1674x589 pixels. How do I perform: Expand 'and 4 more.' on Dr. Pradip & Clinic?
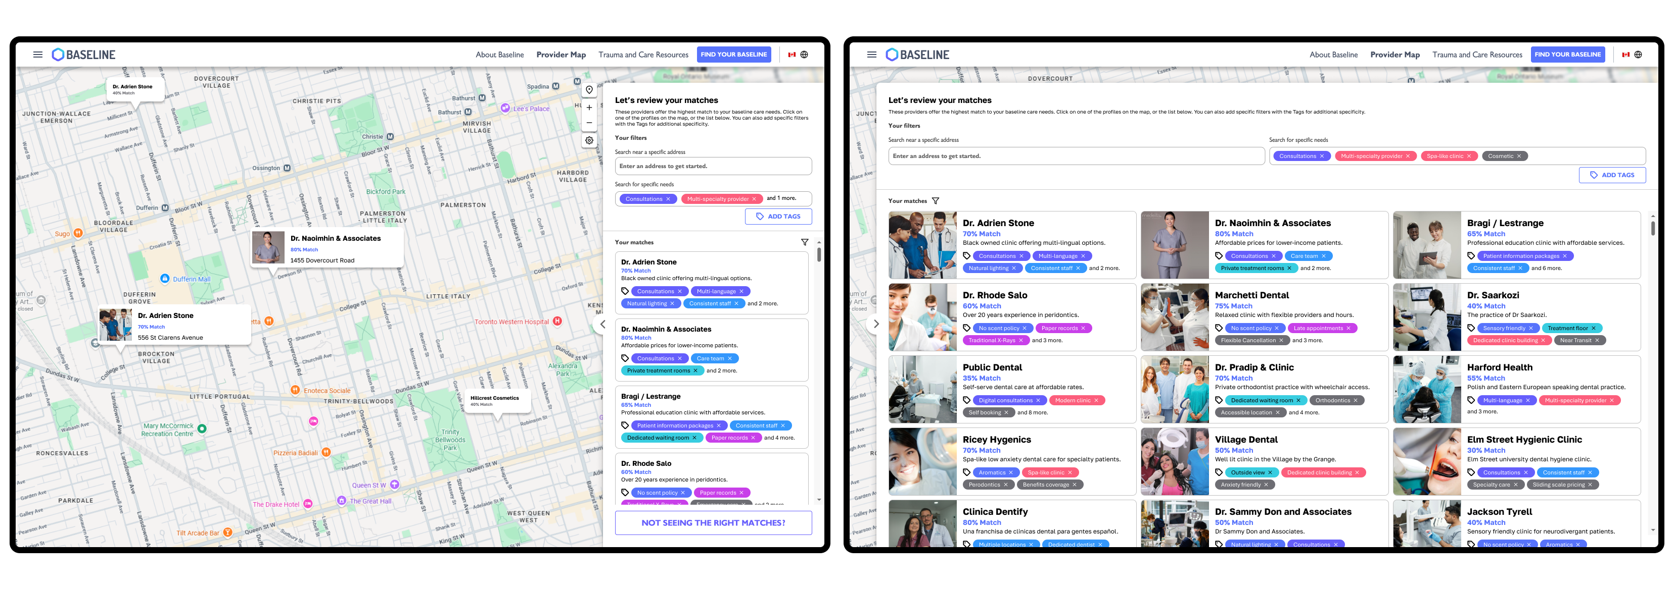point(1304,412)
